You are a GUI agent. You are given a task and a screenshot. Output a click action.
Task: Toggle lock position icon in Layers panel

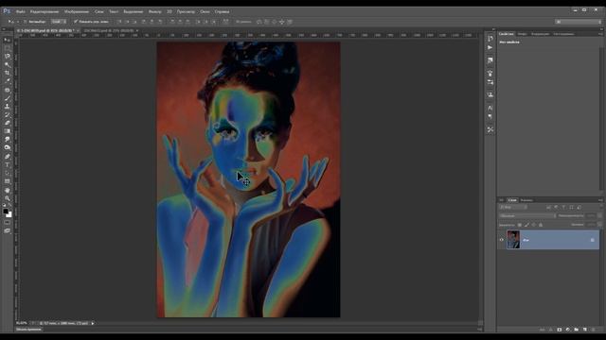pyautogui.click(x=534, y=225)
